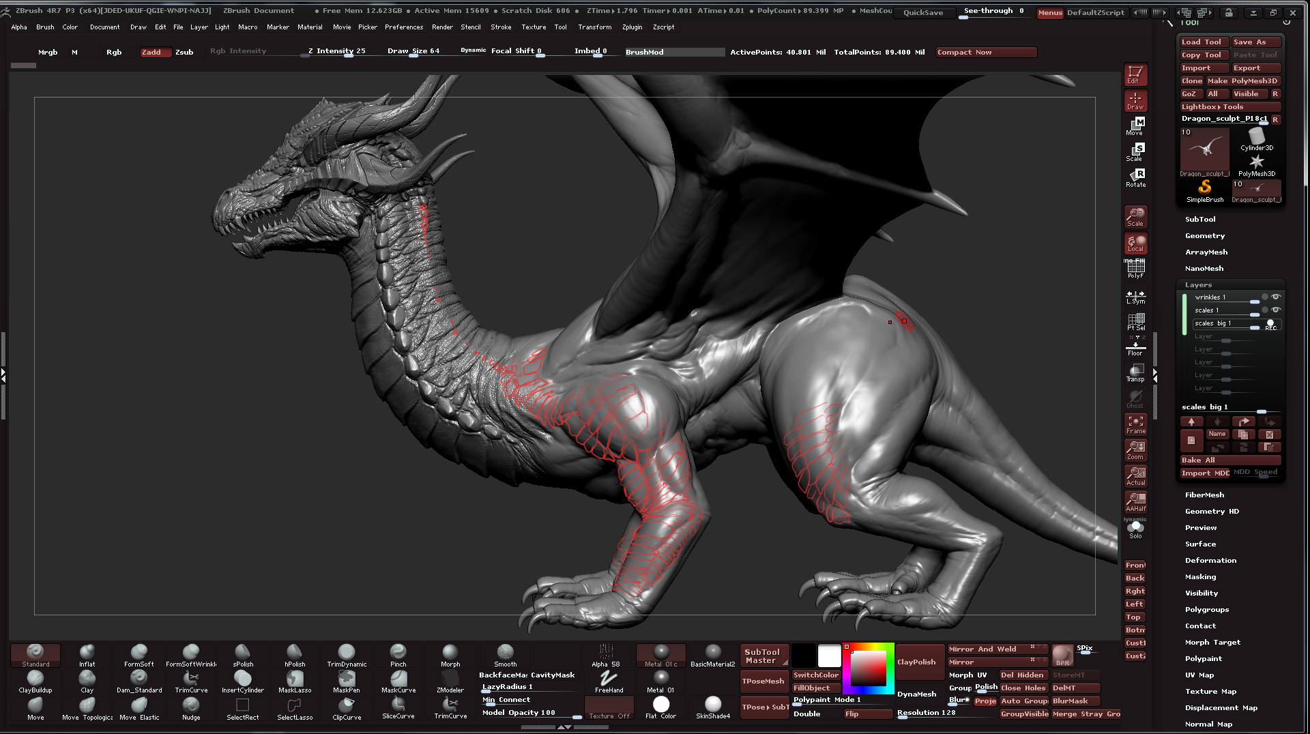1310x734 pixels.
Task: Select the PolyMesh3D star tool thumbnail
Action: click(x=1257, y=165)
